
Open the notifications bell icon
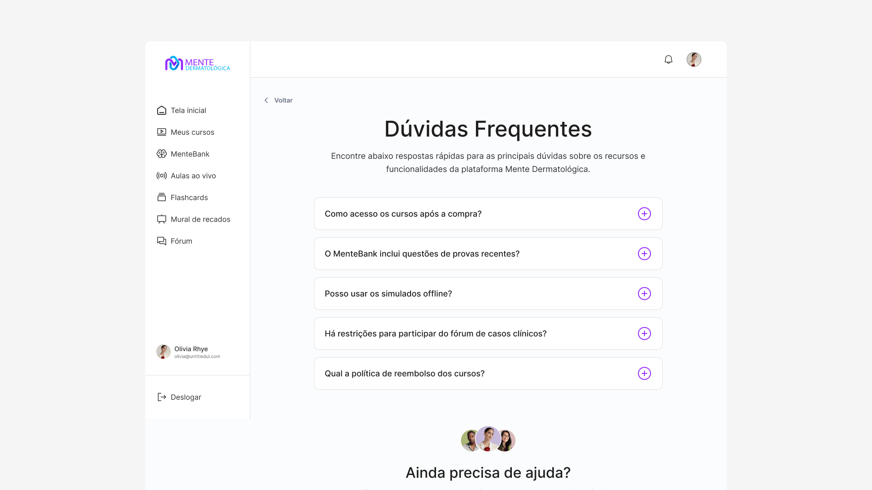(668, 59)
